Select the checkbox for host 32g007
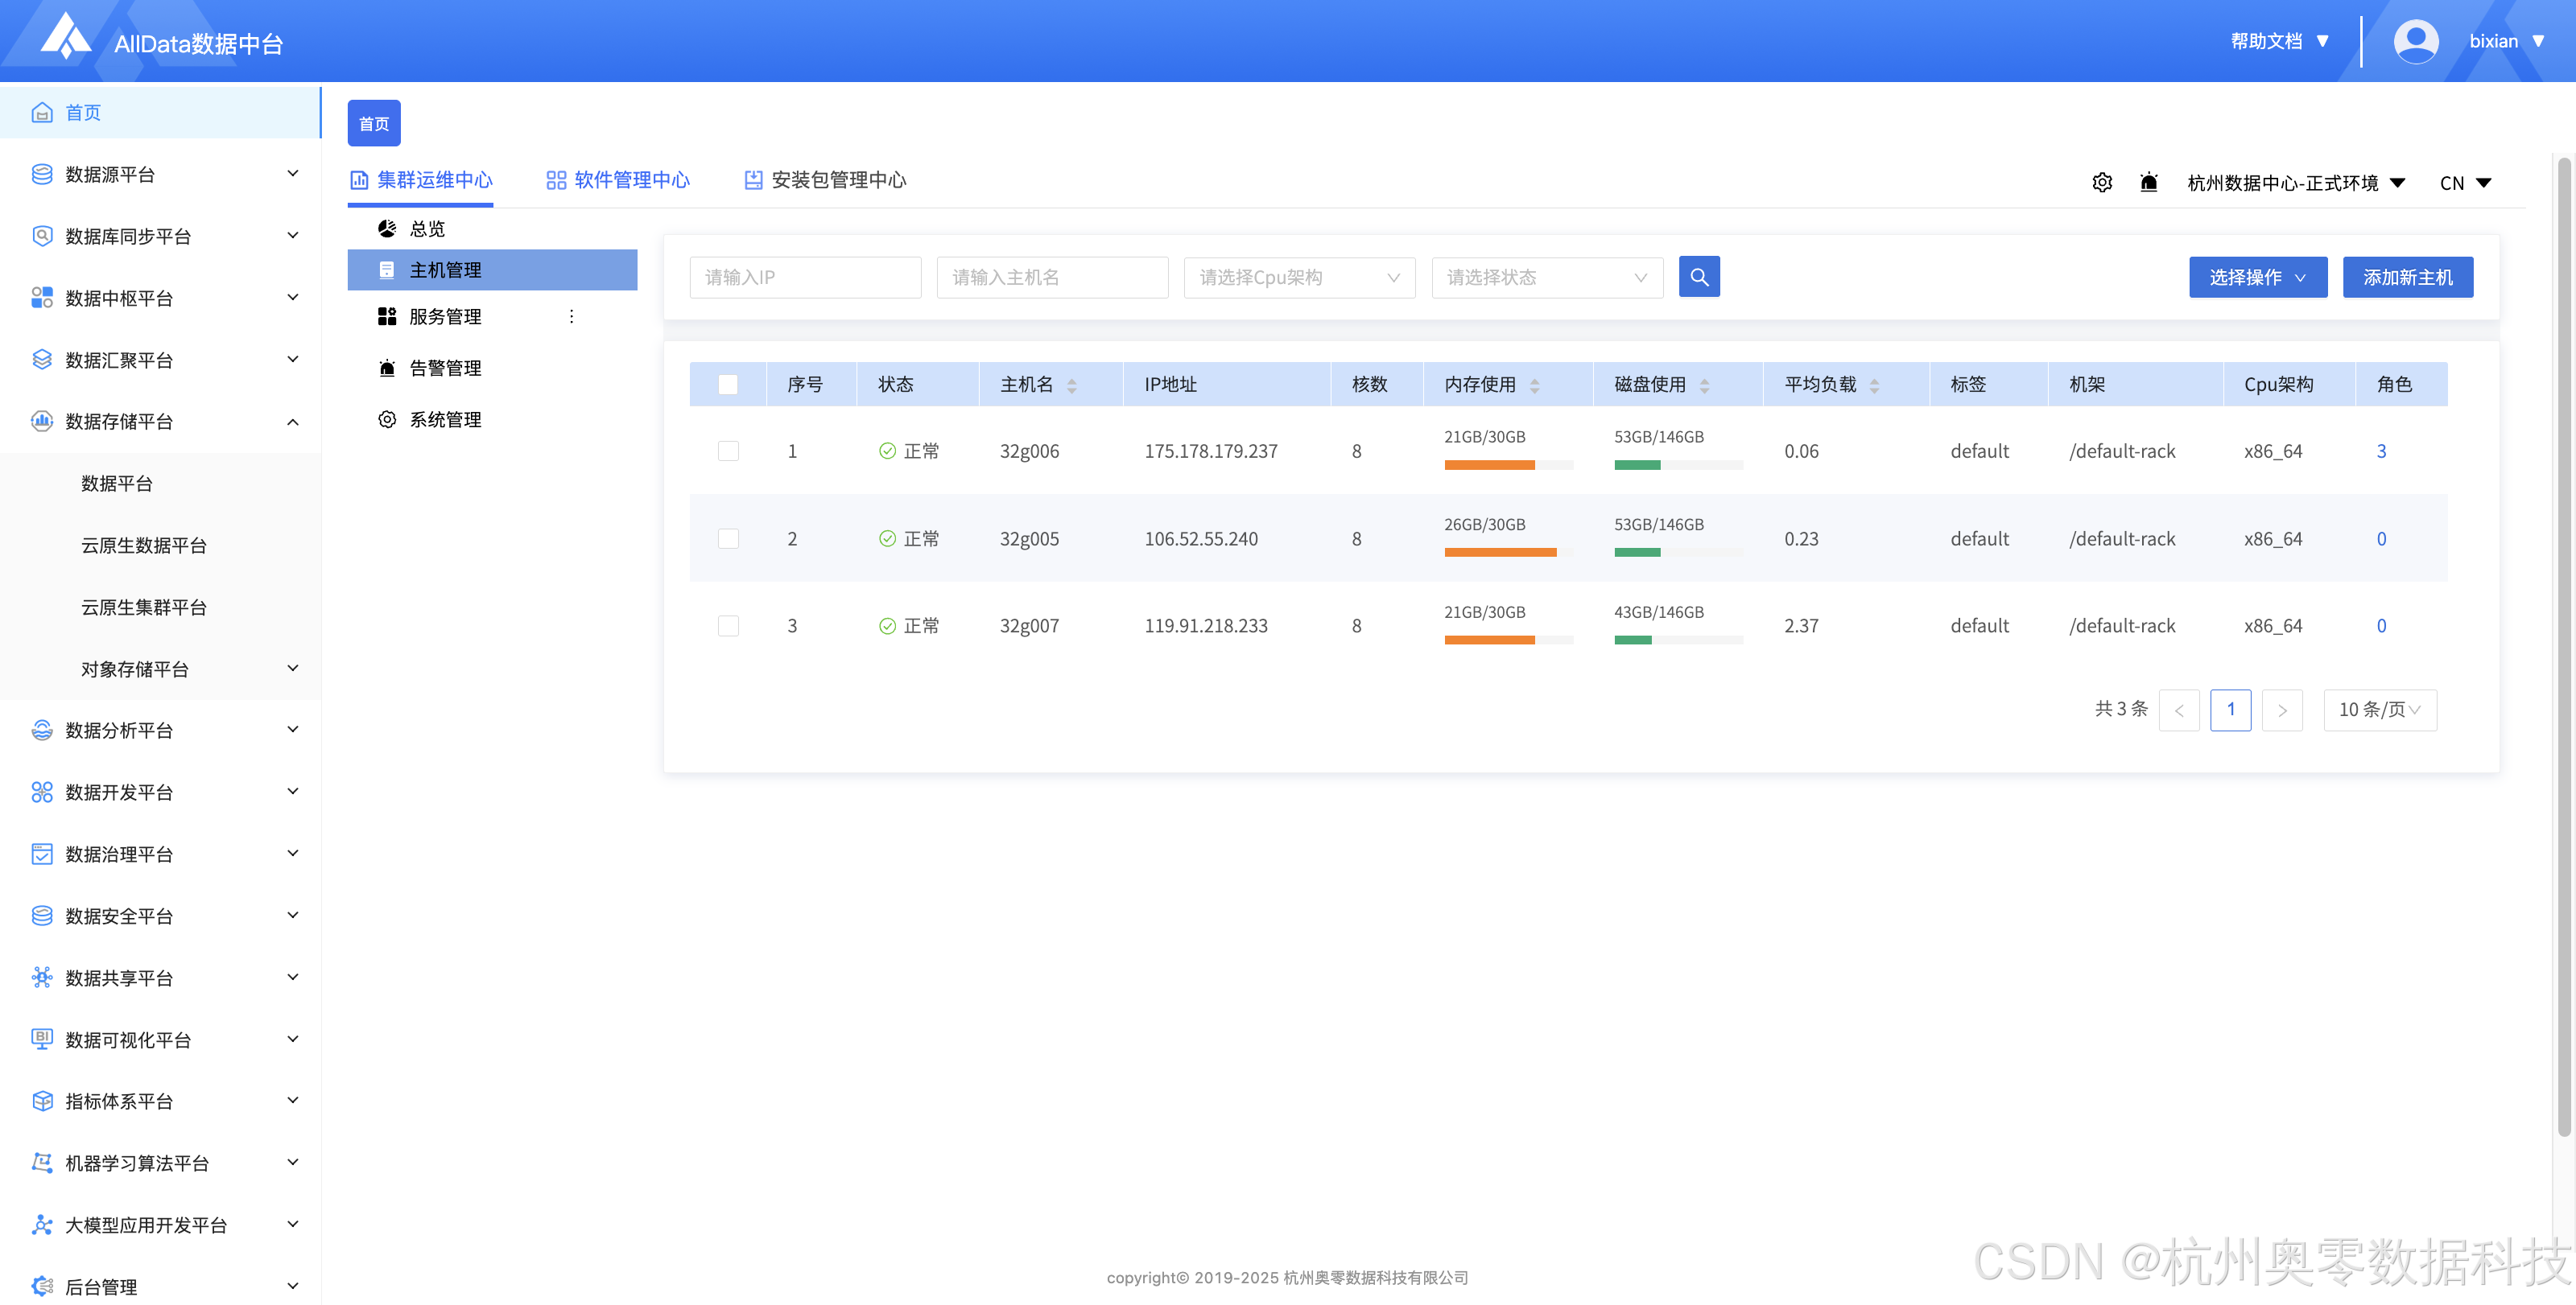 728,625
